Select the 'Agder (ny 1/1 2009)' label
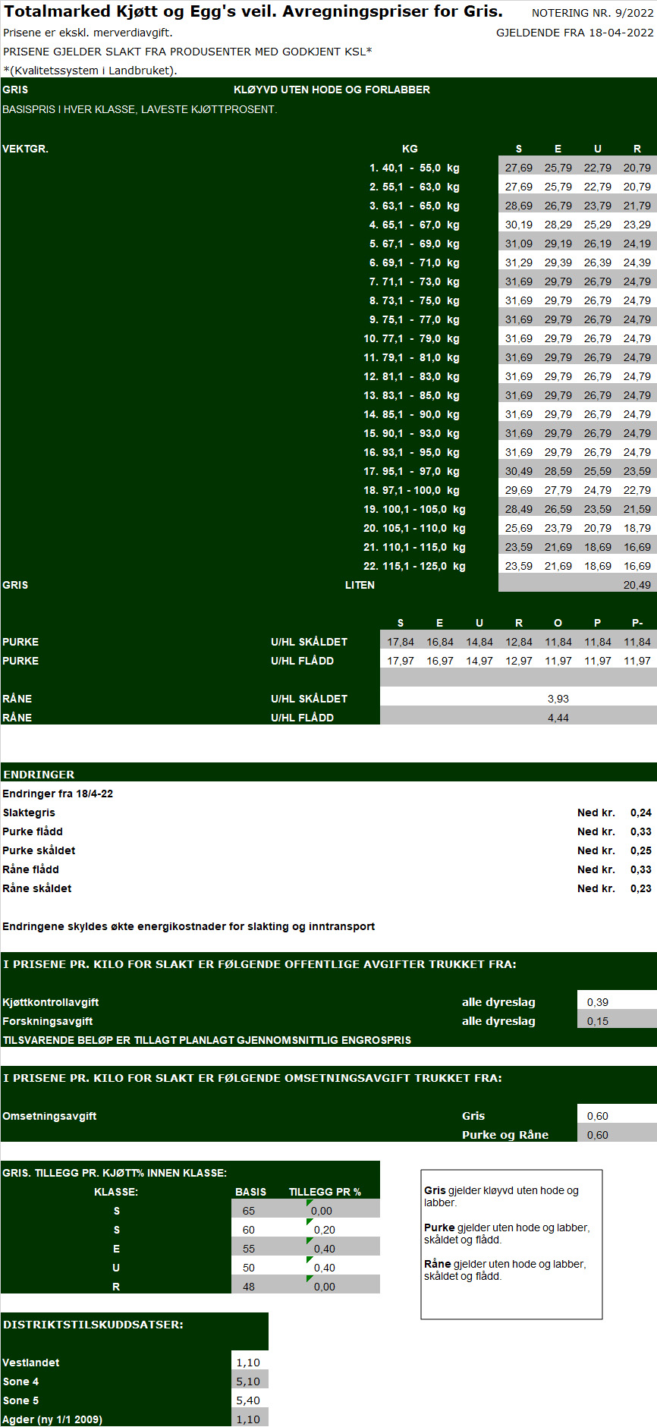 pos(52,1419)
